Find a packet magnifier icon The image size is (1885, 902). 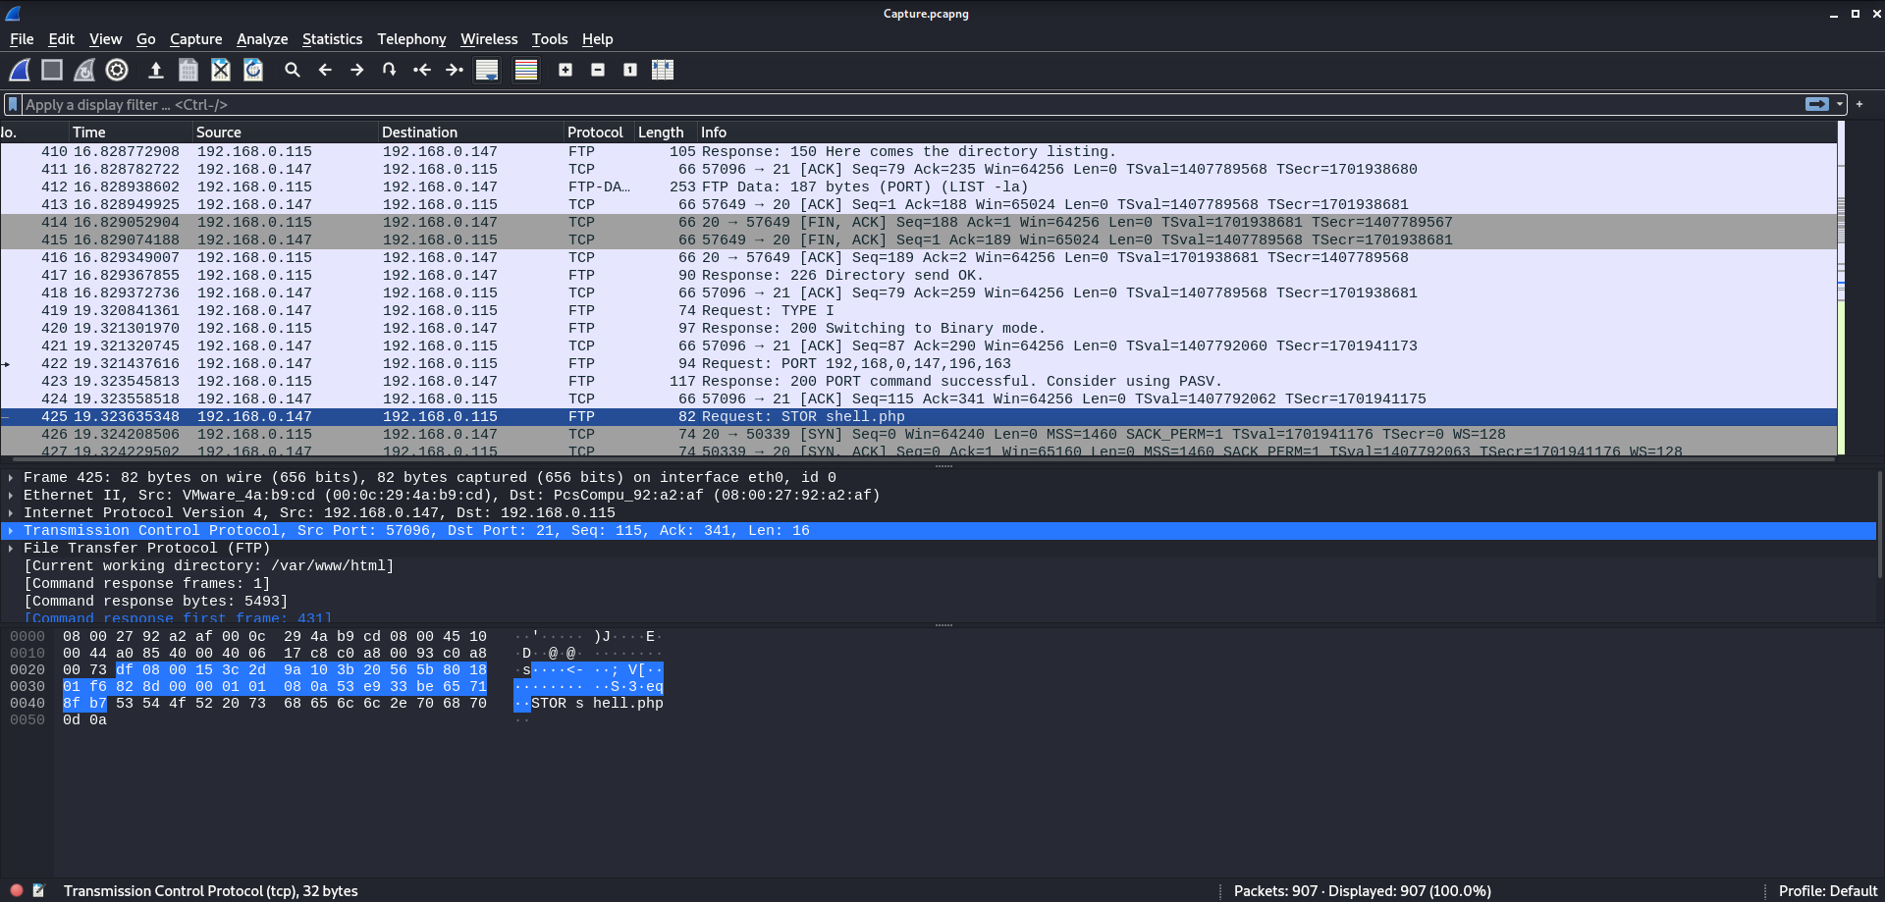tap(293, 70)
